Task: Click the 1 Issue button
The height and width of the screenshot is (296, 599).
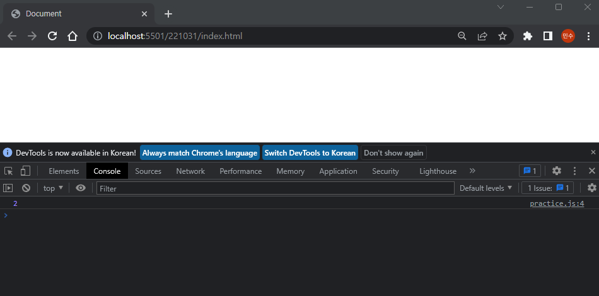Action: pos(548,188)
